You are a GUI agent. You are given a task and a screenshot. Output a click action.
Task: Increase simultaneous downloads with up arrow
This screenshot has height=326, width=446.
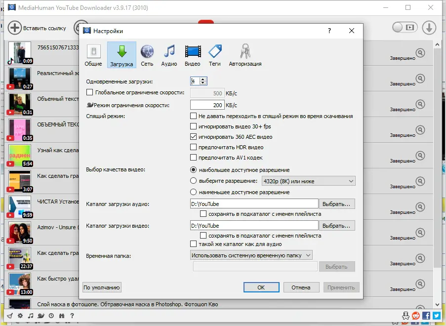click(203, 80)
